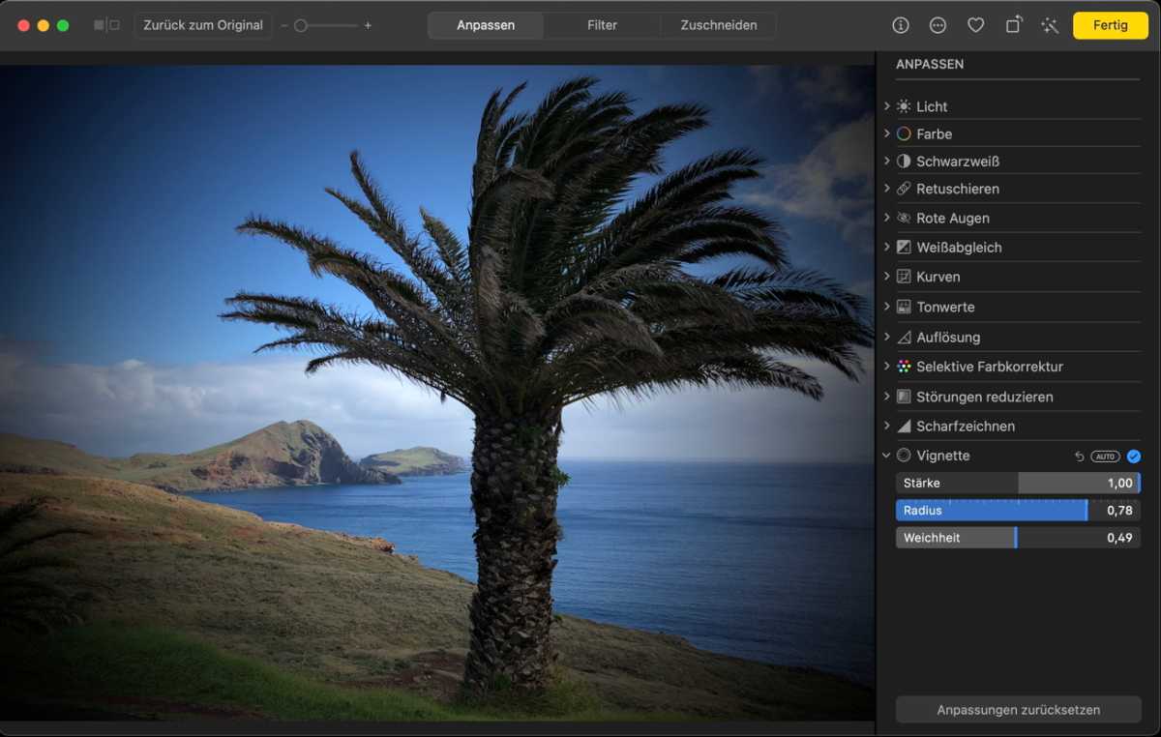Apply auto-enhance with the magic wand icon

tap(1050, 25)
